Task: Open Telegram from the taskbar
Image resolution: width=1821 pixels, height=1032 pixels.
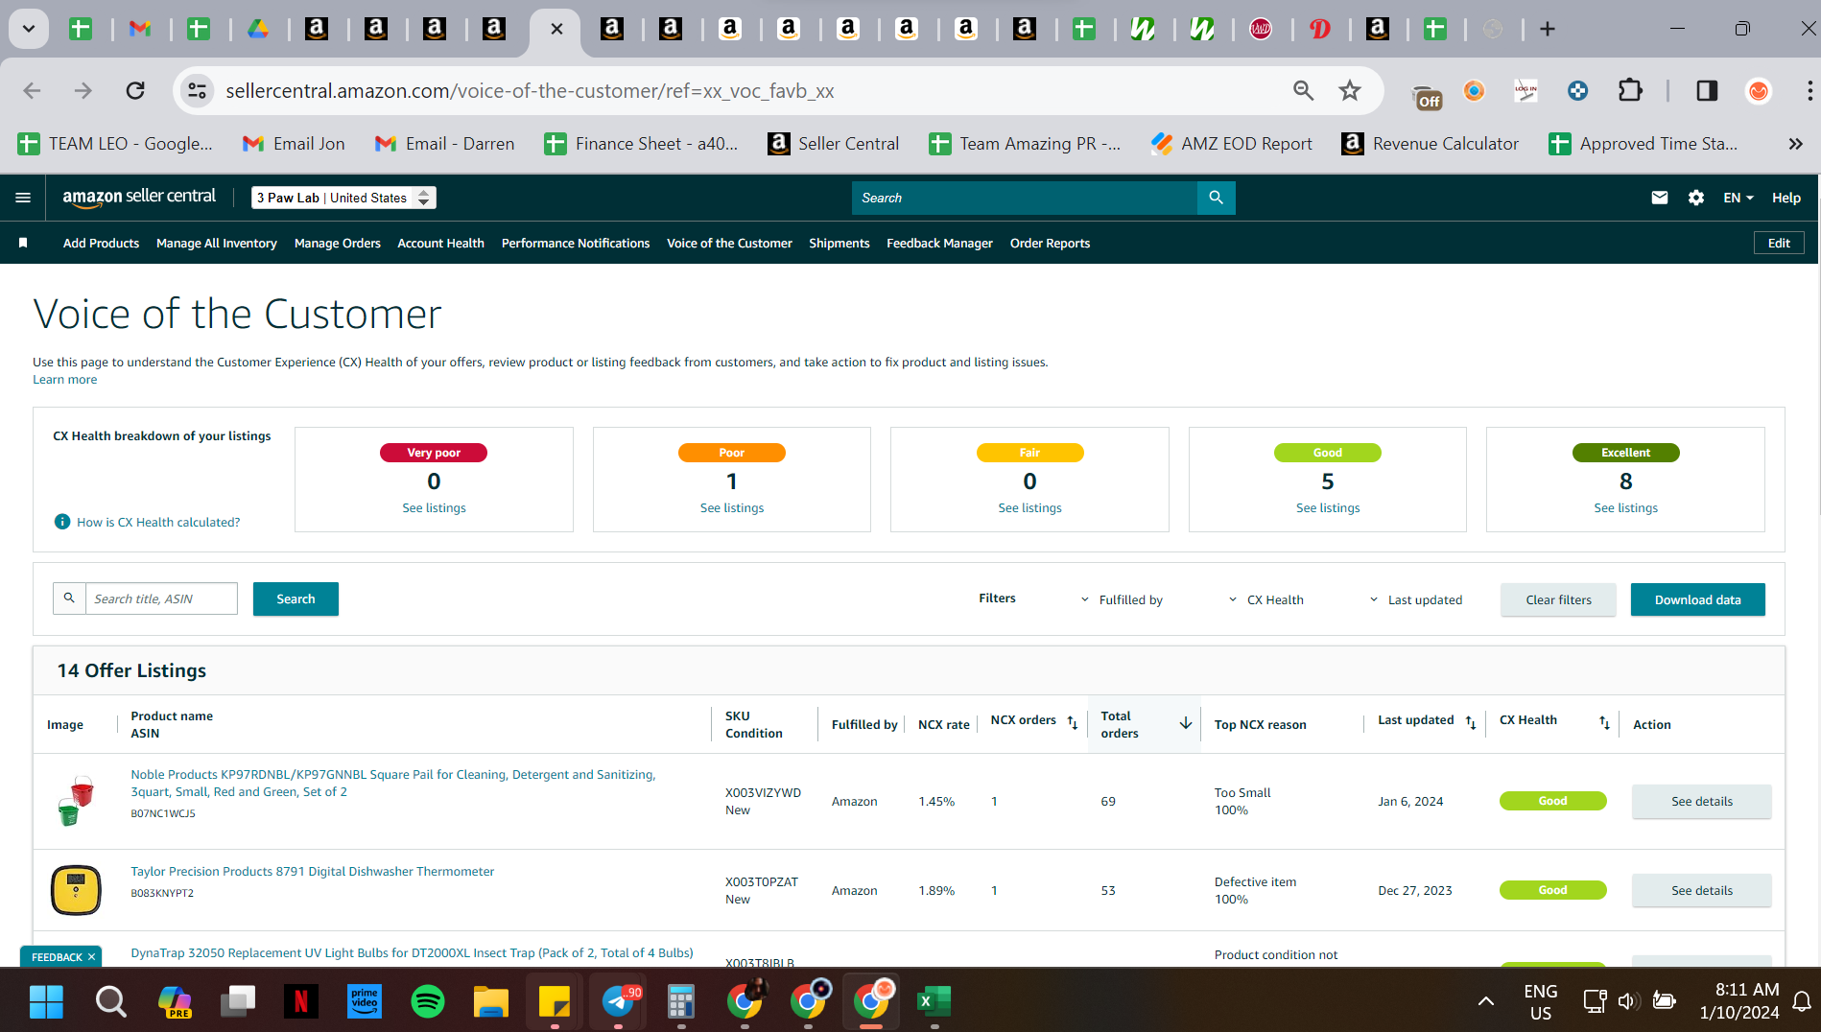Action: 618,1001
